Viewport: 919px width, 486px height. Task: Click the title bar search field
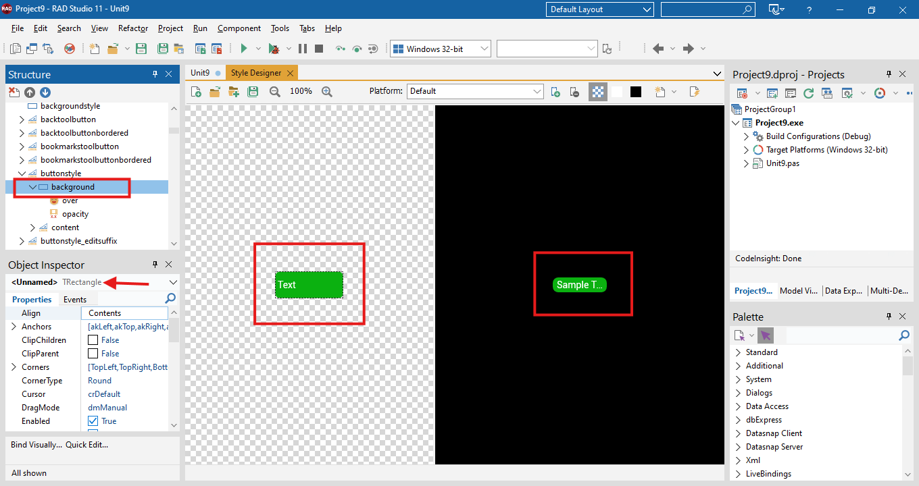point(707,9)
